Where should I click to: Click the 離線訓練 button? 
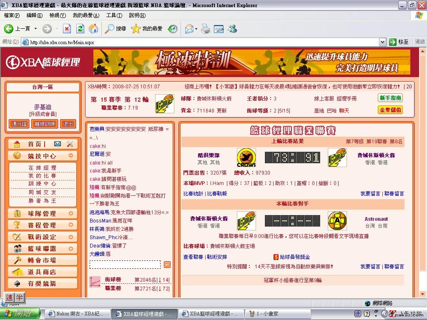44,124
